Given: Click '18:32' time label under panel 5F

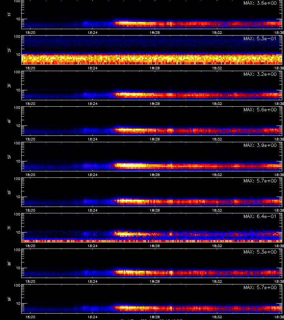Looking at the screenshot, I should point(217,175).
